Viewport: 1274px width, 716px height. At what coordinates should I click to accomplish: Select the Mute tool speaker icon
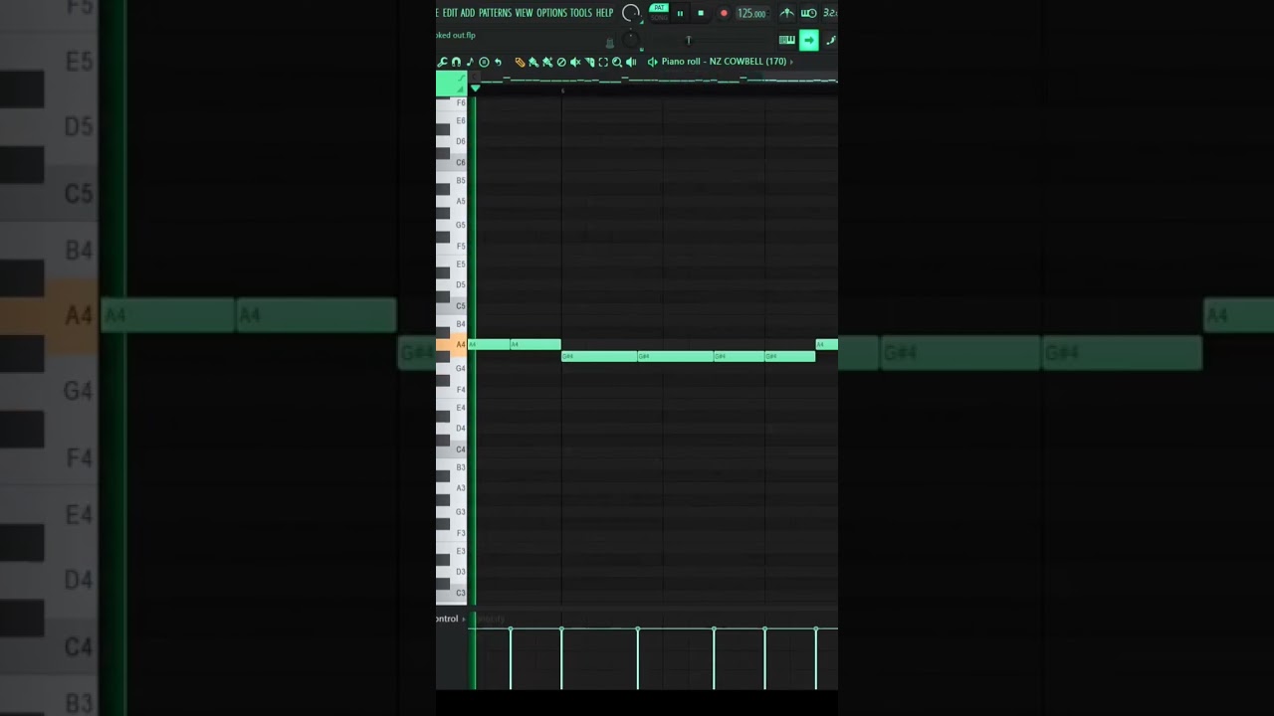click(x=575, y=61)
